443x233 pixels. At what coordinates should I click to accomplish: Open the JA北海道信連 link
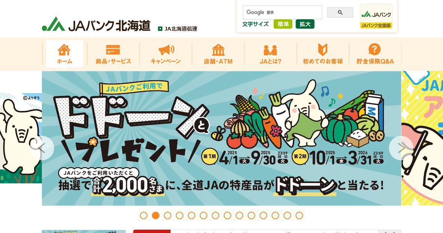tap(178, 29)
